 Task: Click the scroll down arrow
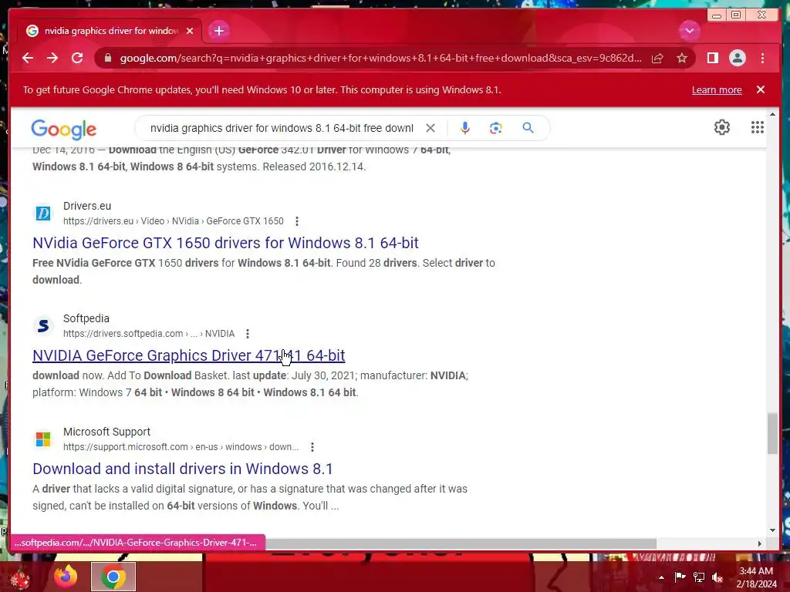coord(772,530)
